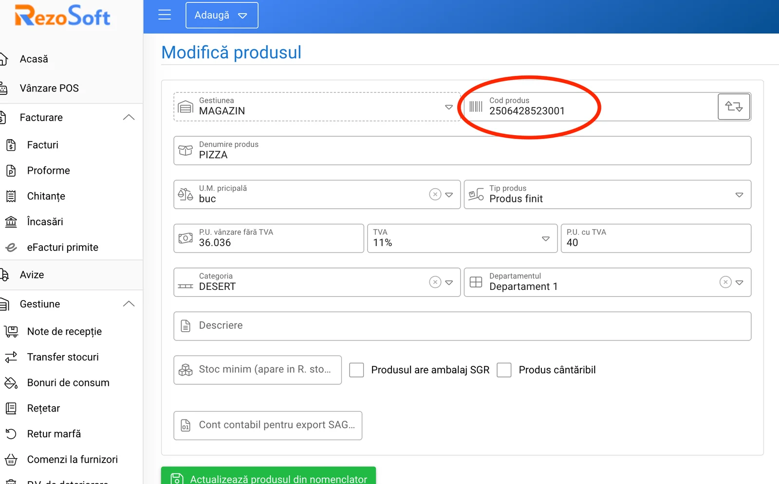The image size is (779, 484).
Task: Open the Categoria dropdown arrow
Action: coord(449,282)
